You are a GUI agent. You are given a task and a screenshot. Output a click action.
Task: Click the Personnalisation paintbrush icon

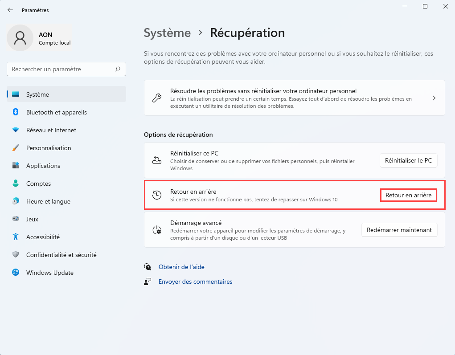point(16,148)
